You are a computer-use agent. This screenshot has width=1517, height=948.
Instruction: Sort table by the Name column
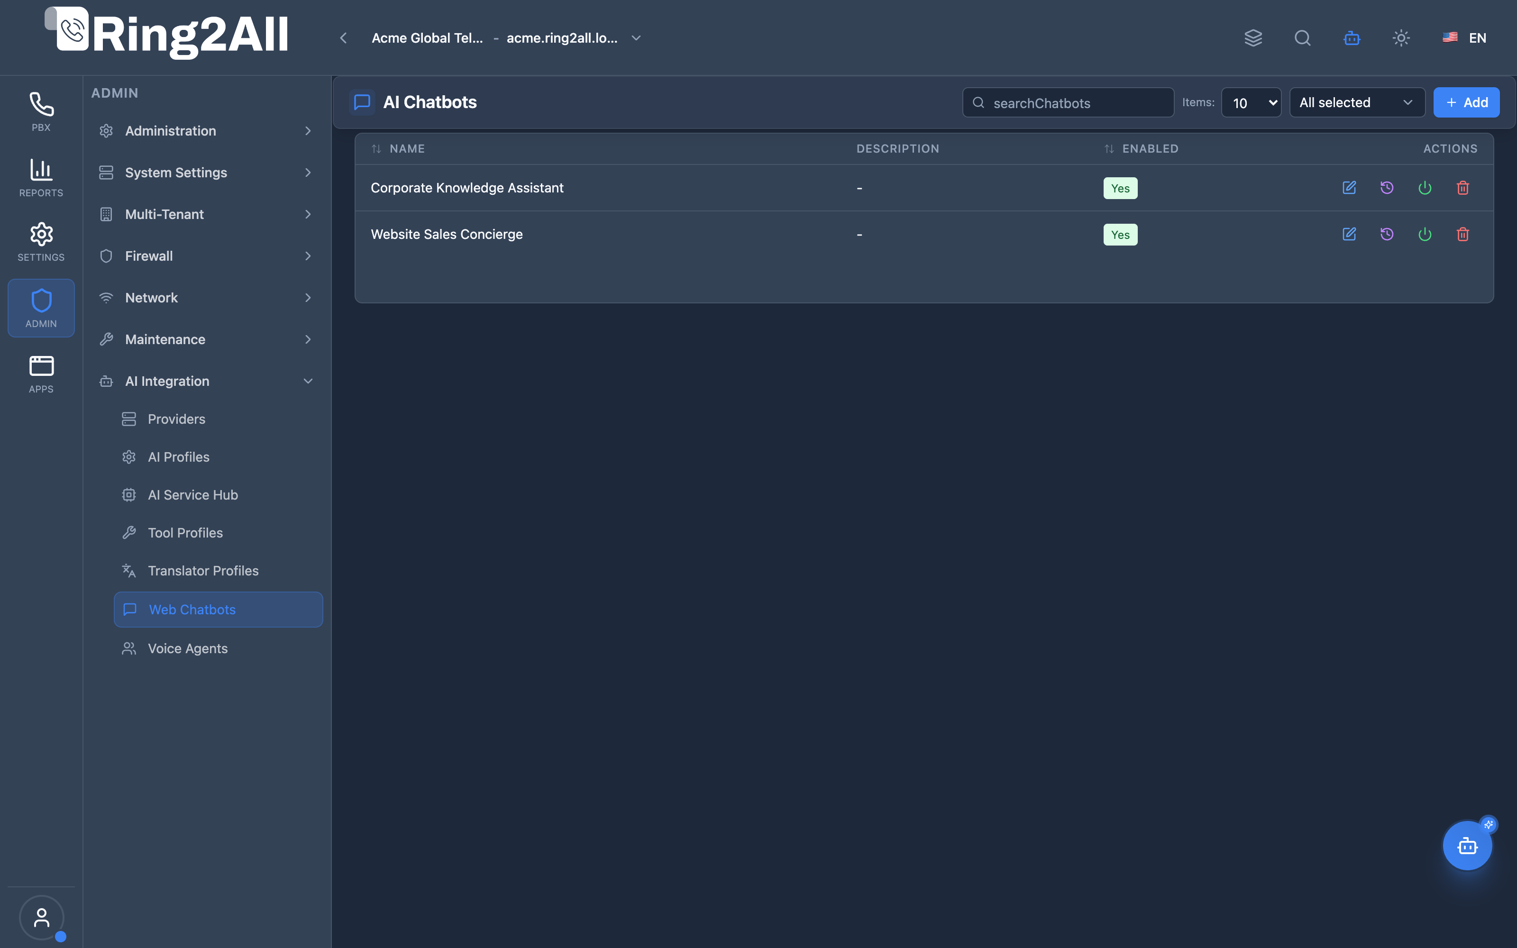coord(398,148)
